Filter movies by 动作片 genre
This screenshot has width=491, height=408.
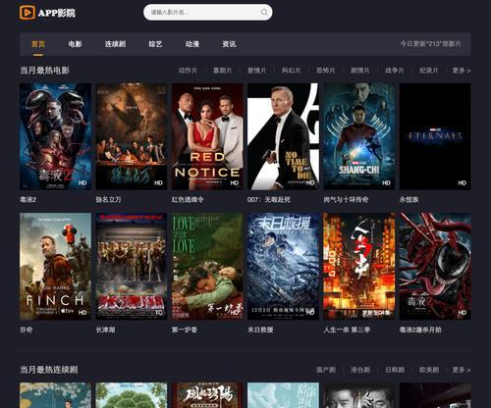[x=188, y=71]
